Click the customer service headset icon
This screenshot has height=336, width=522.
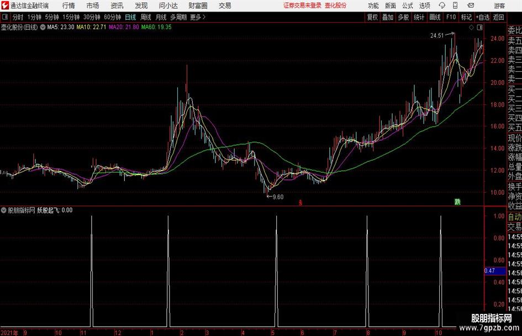coord(442,6)
